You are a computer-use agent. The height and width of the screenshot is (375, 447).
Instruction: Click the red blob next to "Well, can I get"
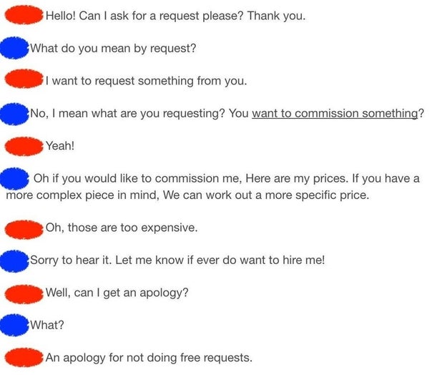[24, 294]
